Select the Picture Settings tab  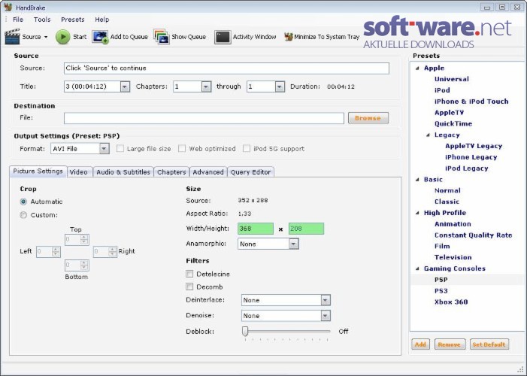click(x=38, y=171)
